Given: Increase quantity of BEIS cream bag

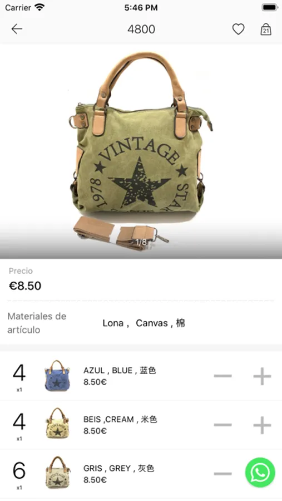Looking at the screenshot, I should pyautogui.click(x=262, y=425).
